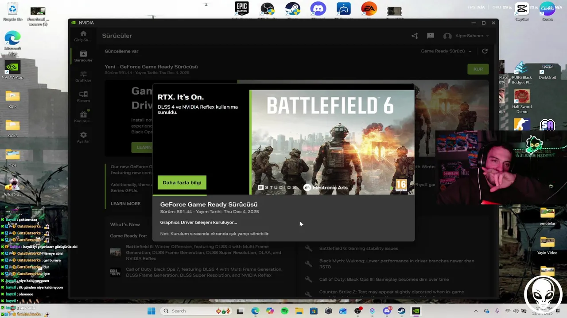The image size is (567, 318).
Task: Open Canva desktop shortcut
Action: pyautogui.click(x=548, y=12)
